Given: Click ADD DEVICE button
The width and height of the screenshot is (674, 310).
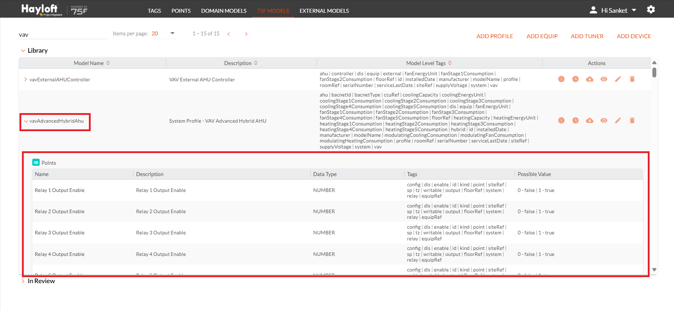Looking at the screenshot, I should tap(634, 36).
